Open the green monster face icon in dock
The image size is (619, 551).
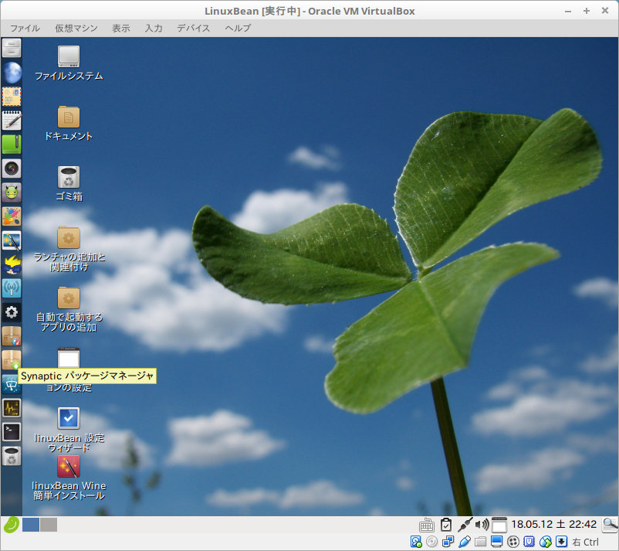point(12,192)
